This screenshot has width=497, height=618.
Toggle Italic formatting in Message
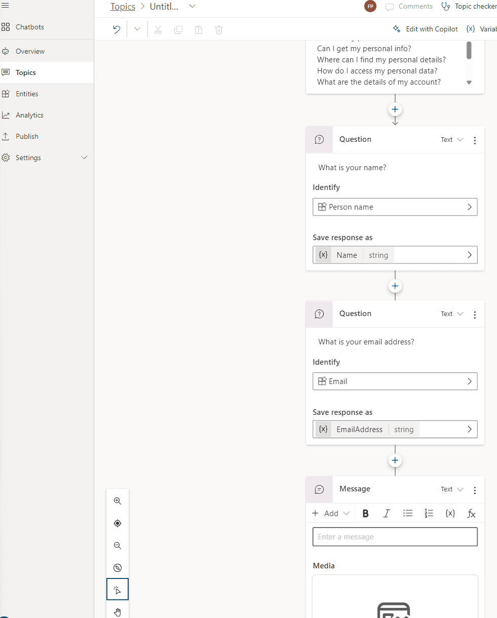(387, 513)
